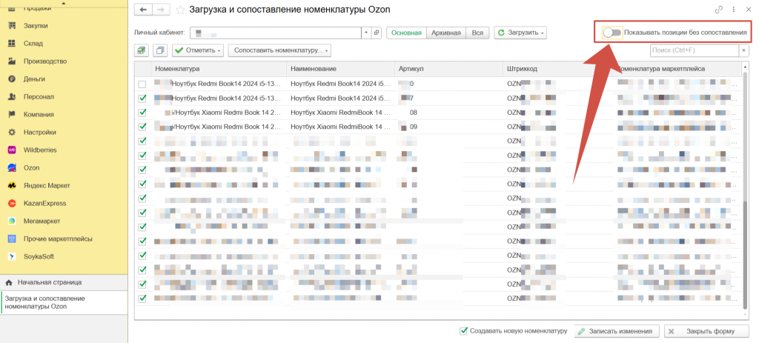Viewport: 759px width, 343px height.
Task: Add form to favorites with star icon
Action: pyautogui.click(x=179, y=10)
